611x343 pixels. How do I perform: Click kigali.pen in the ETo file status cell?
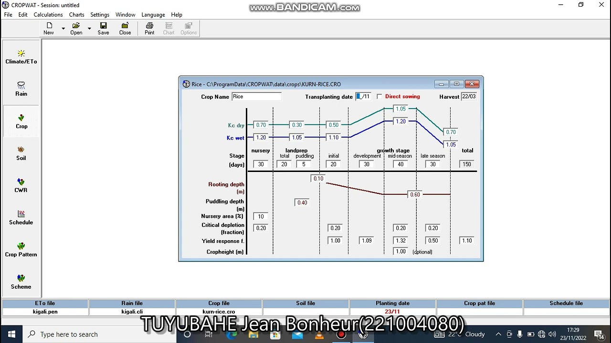pos(45,312)
